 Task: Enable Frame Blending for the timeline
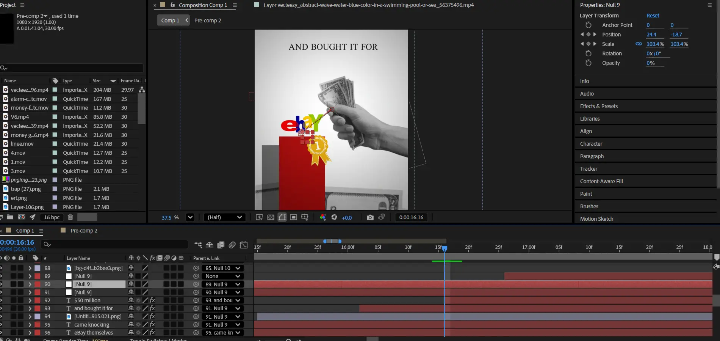tap(221, 245)
